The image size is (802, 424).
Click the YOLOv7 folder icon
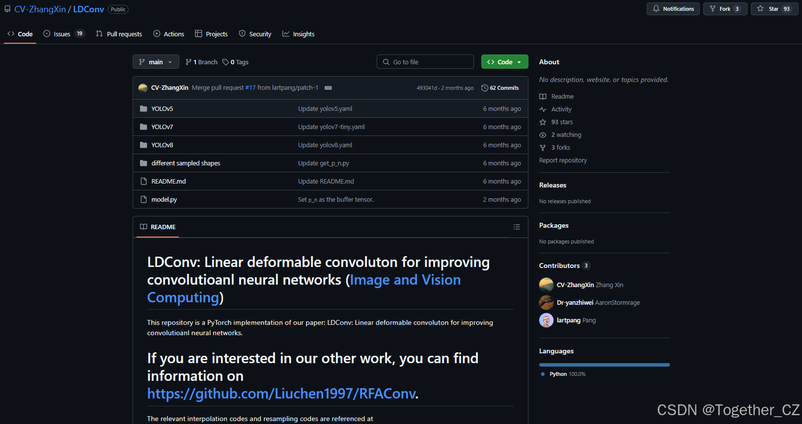coord(143,127)
